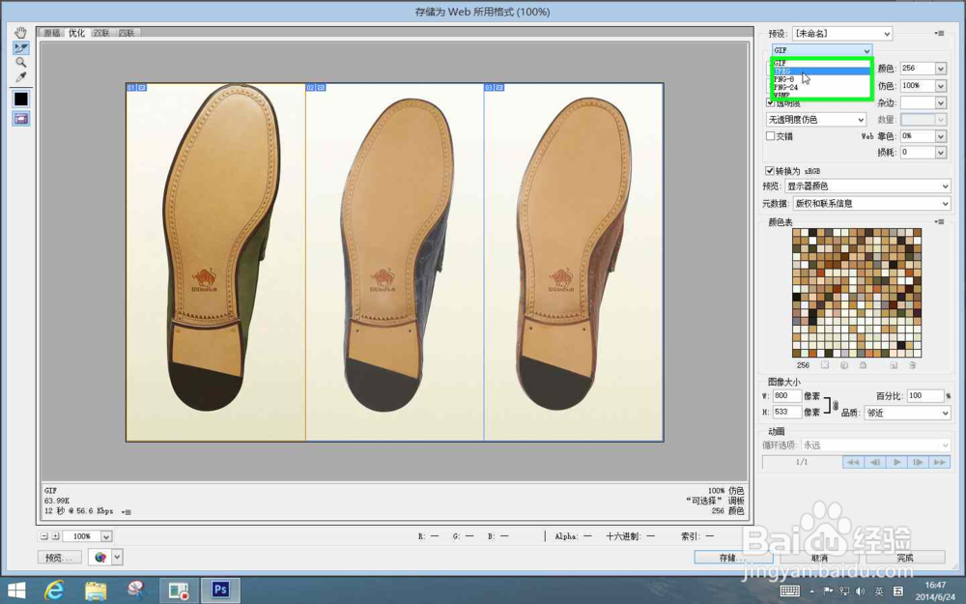The image size is (966, 604).
Task: Click the 存储... save button
Action: 733,558
